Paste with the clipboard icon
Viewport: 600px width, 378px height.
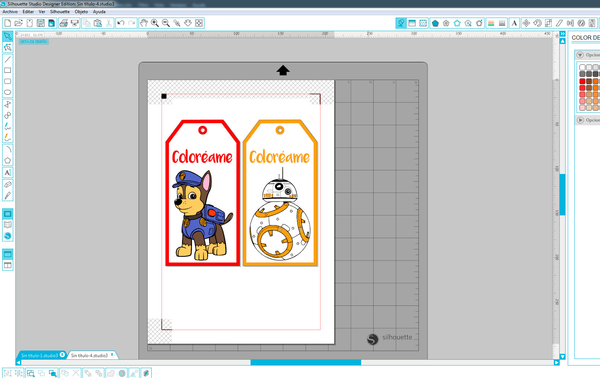tap(98, 23)
